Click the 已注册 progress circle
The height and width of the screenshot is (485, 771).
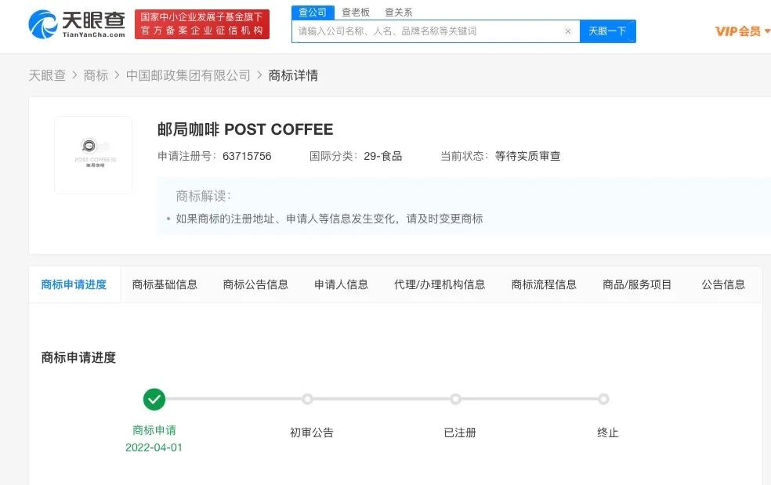[455, 399]
